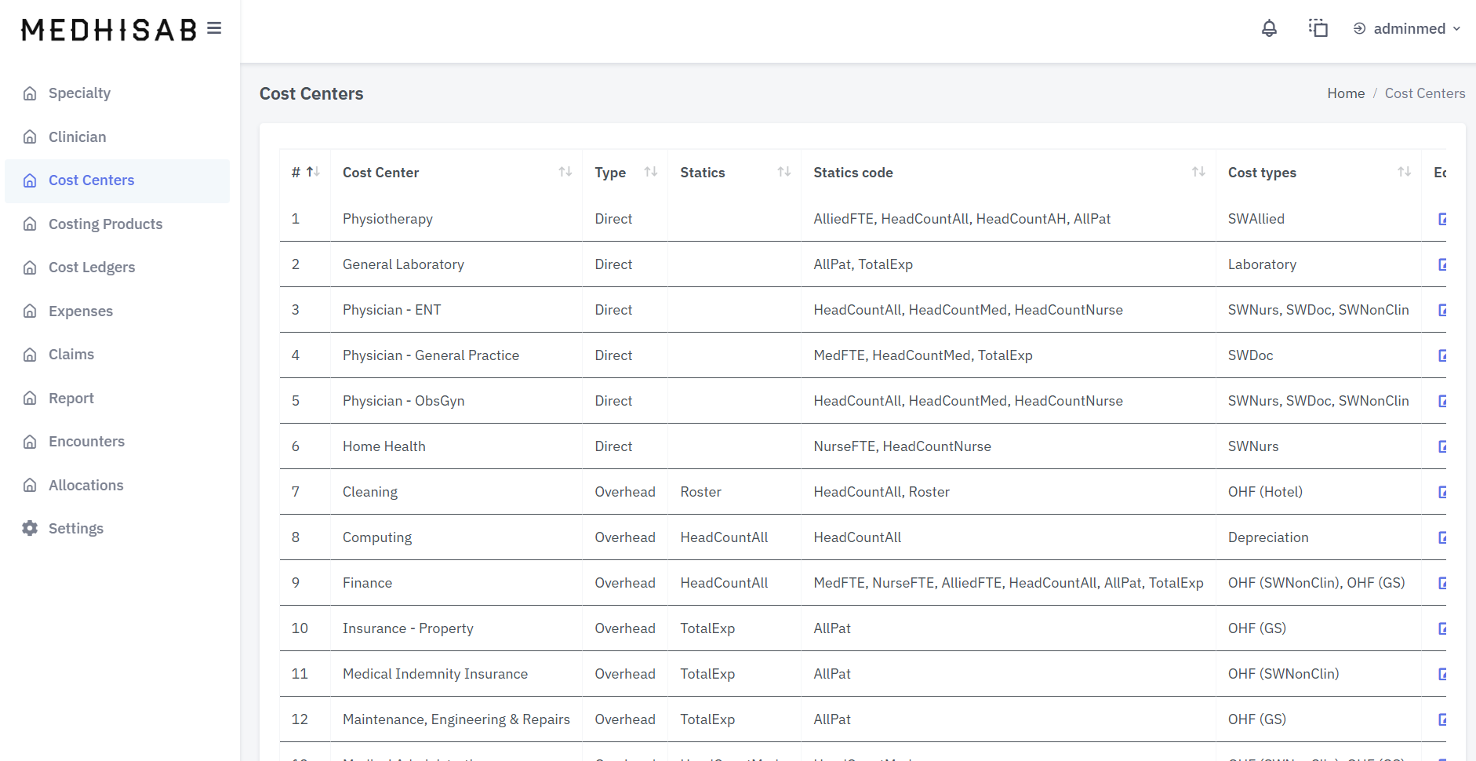Go to the Allocations menu item
This screenshot has width=1476, height=761.
pyautogui.click(x=85, y=486)
